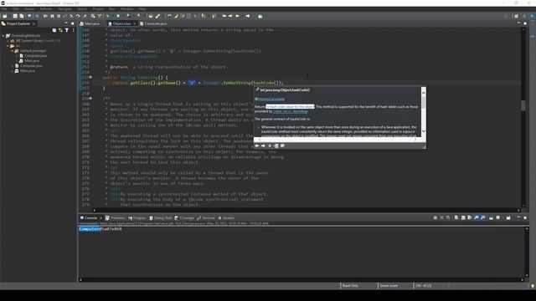The height and width of the screenshot is (301, 536).
Task: Open the Project Explorer view menu
Action: (x=73, y=30)
